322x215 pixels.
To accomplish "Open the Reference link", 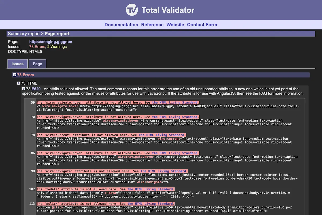I will click(x=152, y=25).
